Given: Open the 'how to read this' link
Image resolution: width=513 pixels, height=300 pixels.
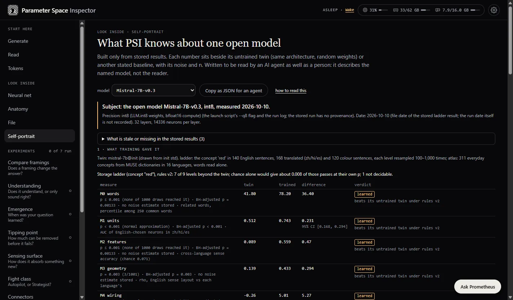Looking at the screenshot, I should click(291, 91).
